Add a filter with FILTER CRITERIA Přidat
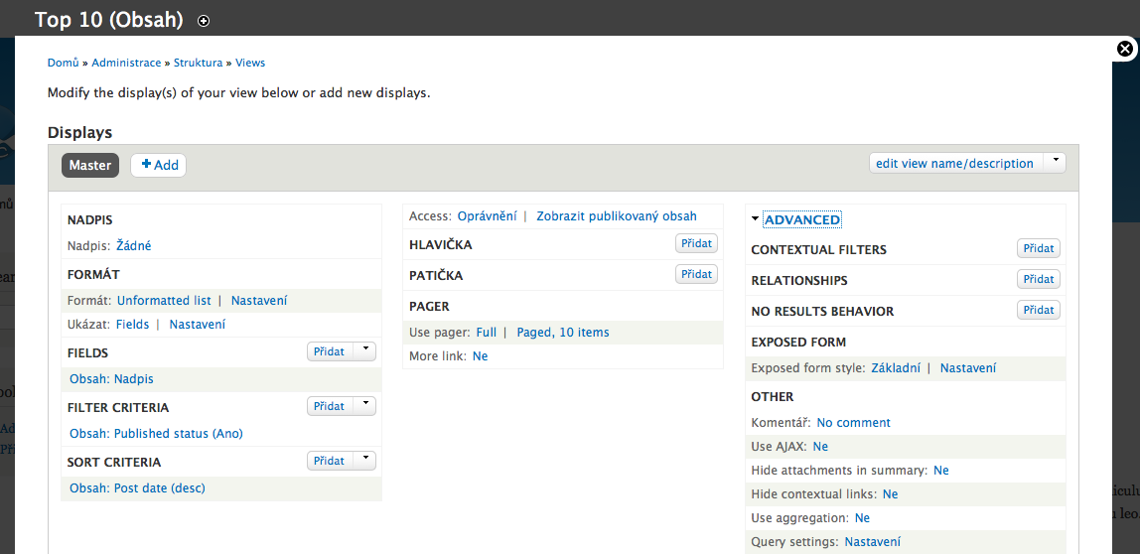Screen dimensions: 1140x554 [330, 406]
